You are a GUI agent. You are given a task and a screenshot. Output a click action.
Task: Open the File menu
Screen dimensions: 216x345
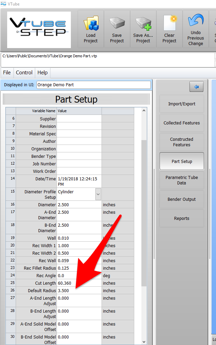(7, 73)
